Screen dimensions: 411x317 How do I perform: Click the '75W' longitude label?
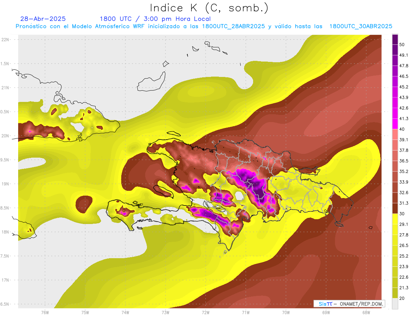[x=85, y=312]
